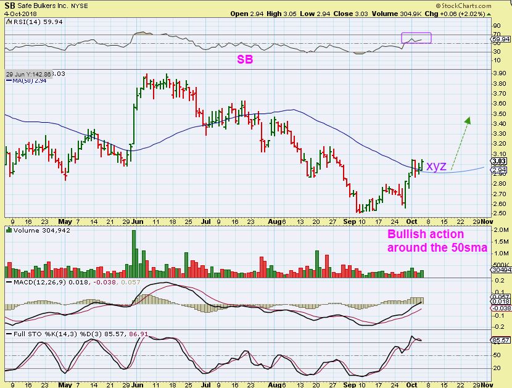Image resolution: width=512 pixels, height=388 pixels.
Task: Click the SB ticker symbol in the header
Action: 10,5
